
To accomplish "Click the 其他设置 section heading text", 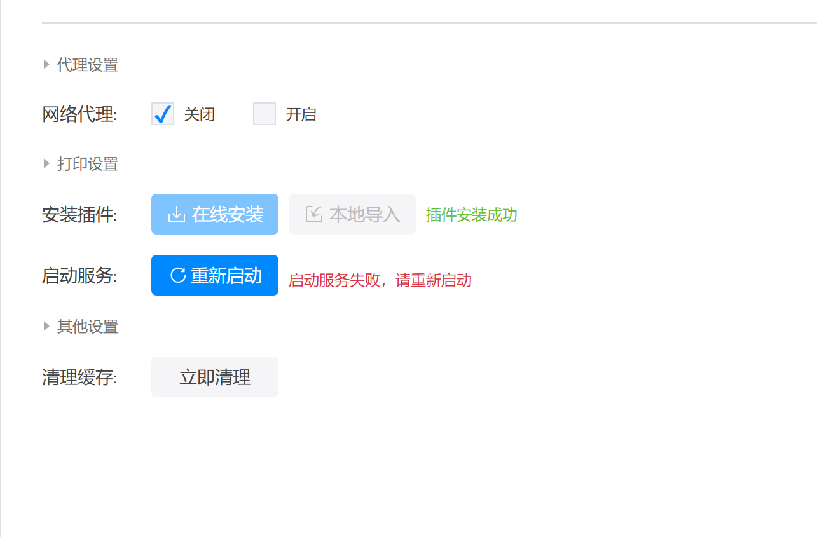I will [88, 327].
